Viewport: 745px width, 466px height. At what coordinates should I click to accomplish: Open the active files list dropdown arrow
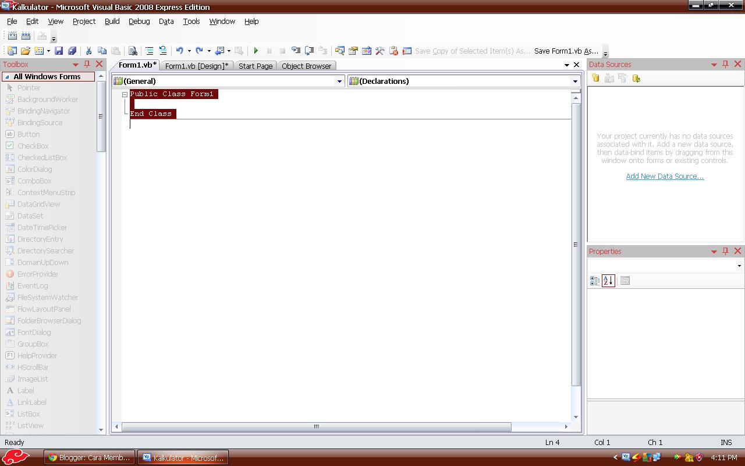[x=566, y=65]
